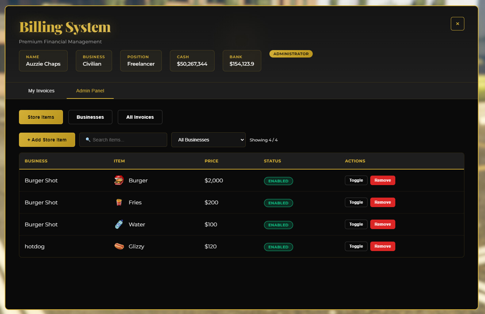Toggle the Fries item status
The image size is (485, 314).
click(356, 202)
